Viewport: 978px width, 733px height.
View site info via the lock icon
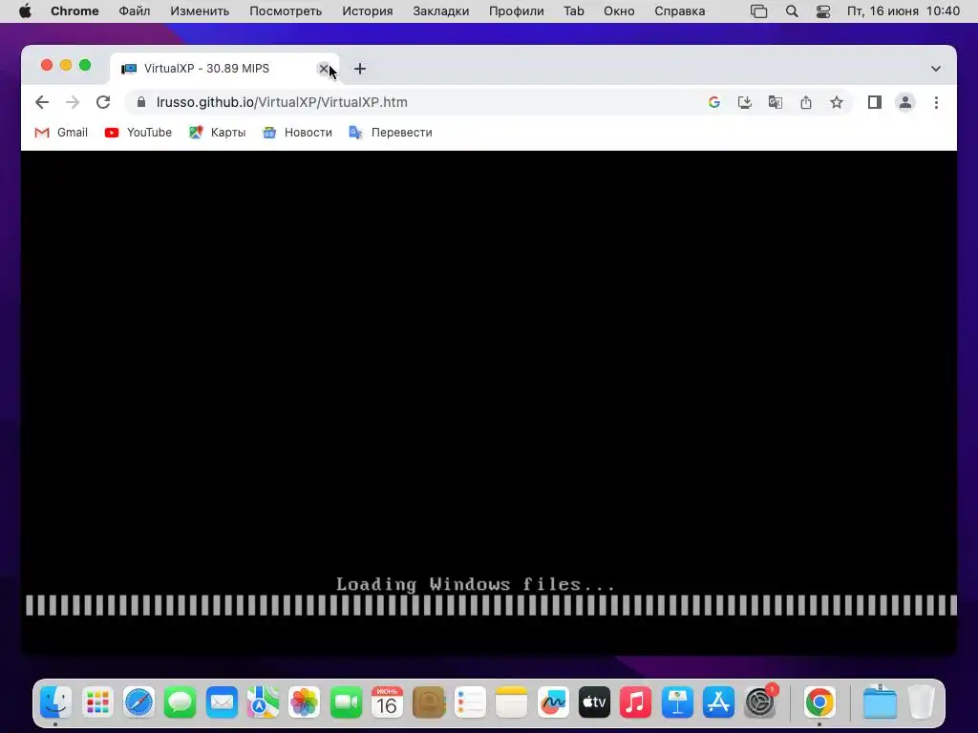click(141, 102)
